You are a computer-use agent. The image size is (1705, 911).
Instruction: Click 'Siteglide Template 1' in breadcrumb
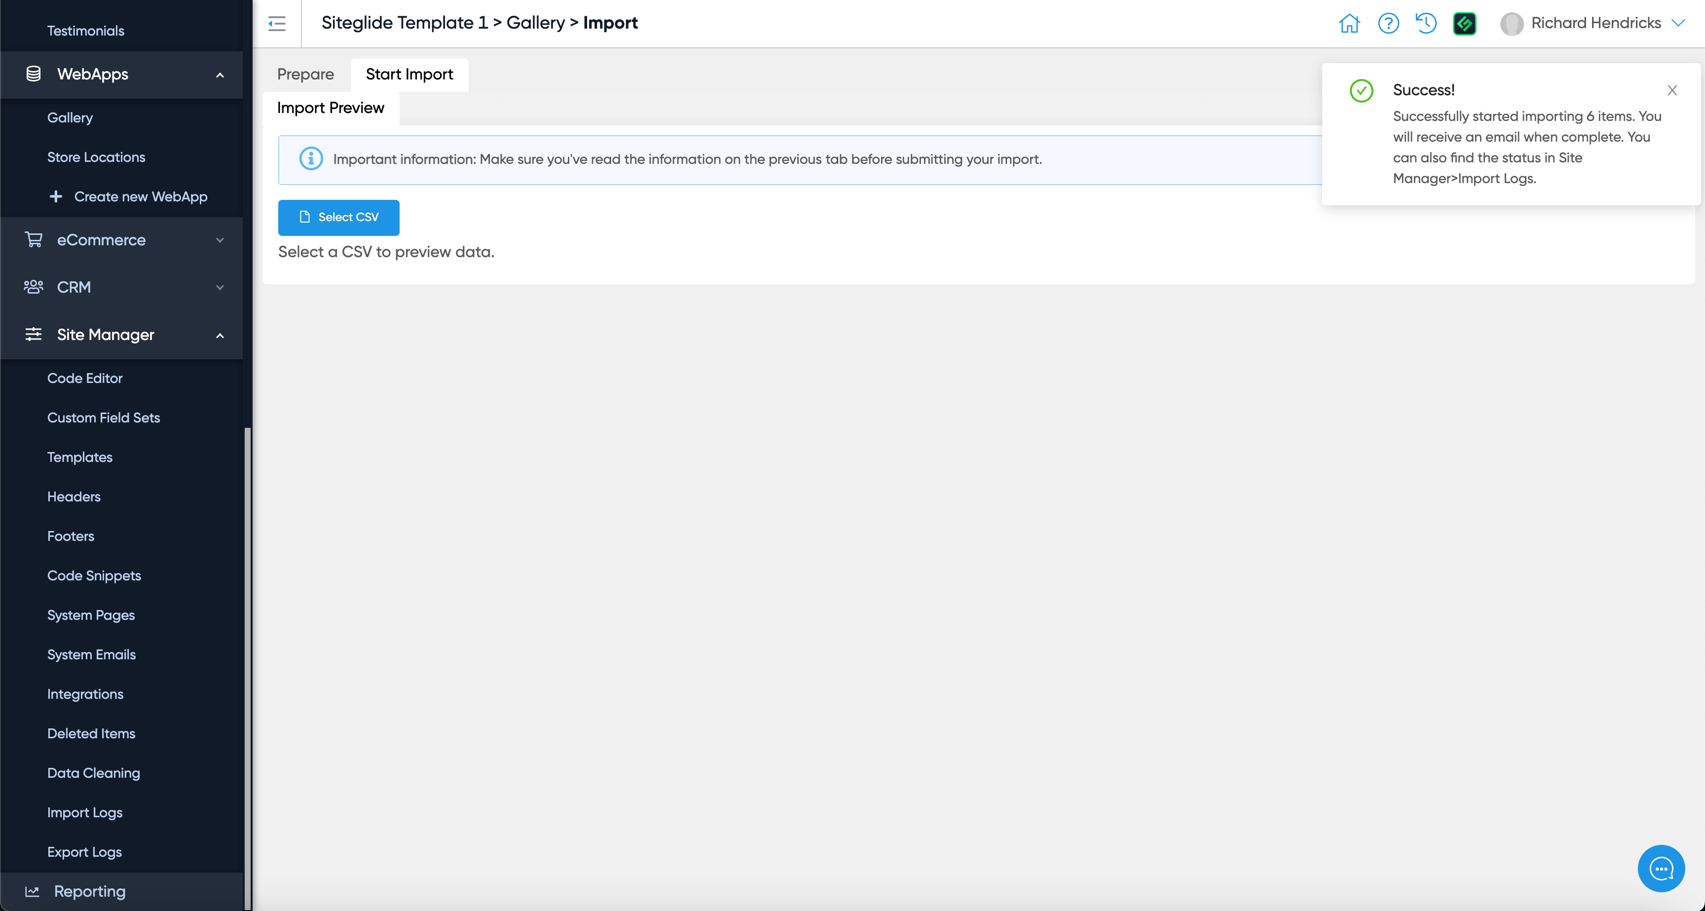(405, 23)
